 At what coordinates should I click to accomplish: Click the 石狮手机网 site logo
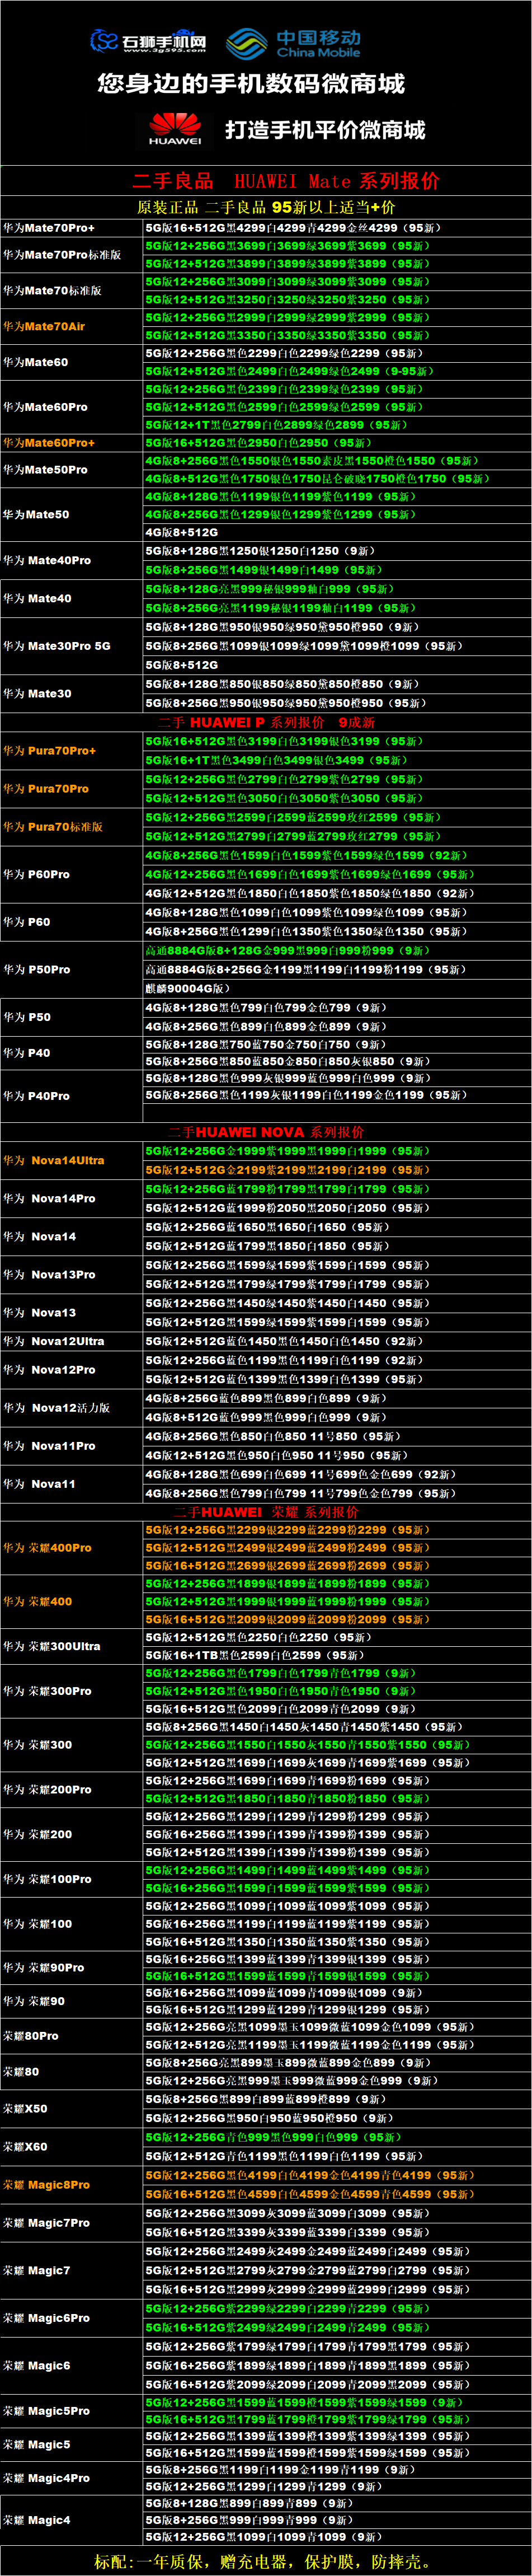point(148,42)
